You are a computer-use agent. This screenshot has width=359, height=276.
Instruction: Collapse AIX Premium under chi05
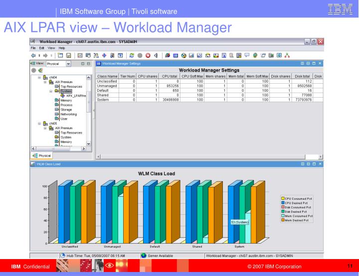pos(45,128)
